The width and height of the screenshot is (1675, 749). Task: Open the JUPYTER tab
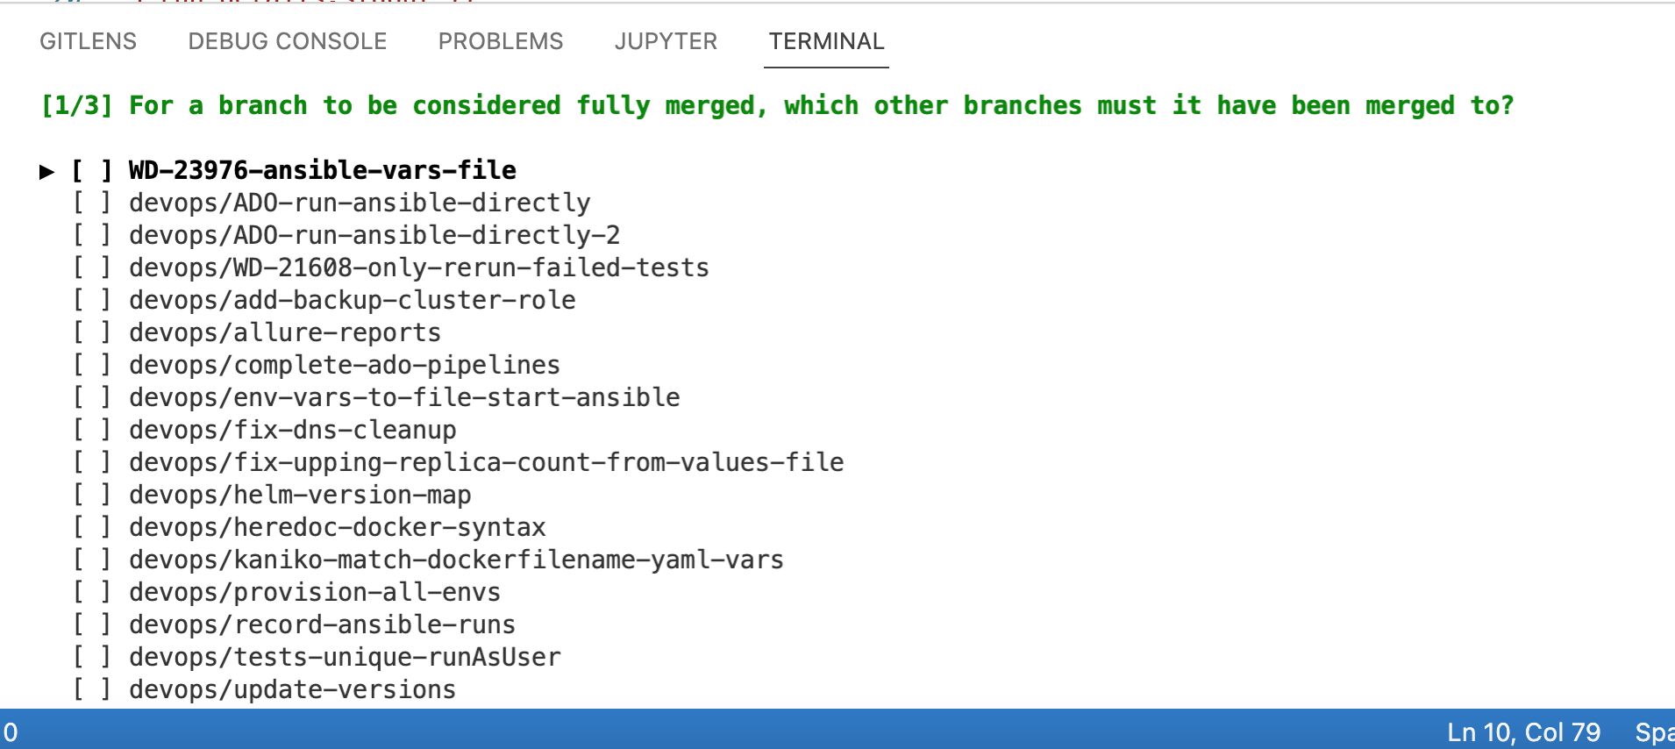tap(666, 41)
